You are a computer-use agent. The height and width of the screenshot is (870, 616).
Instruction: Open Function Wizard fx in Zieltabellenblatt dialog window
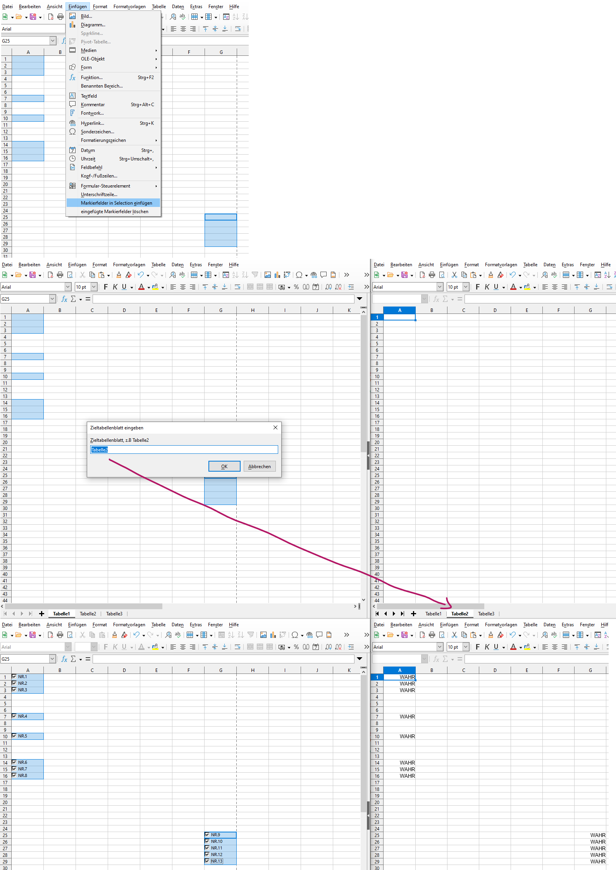[x=64, y=299]
